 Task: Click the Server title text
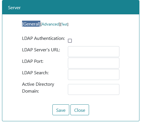pos(14,8)
